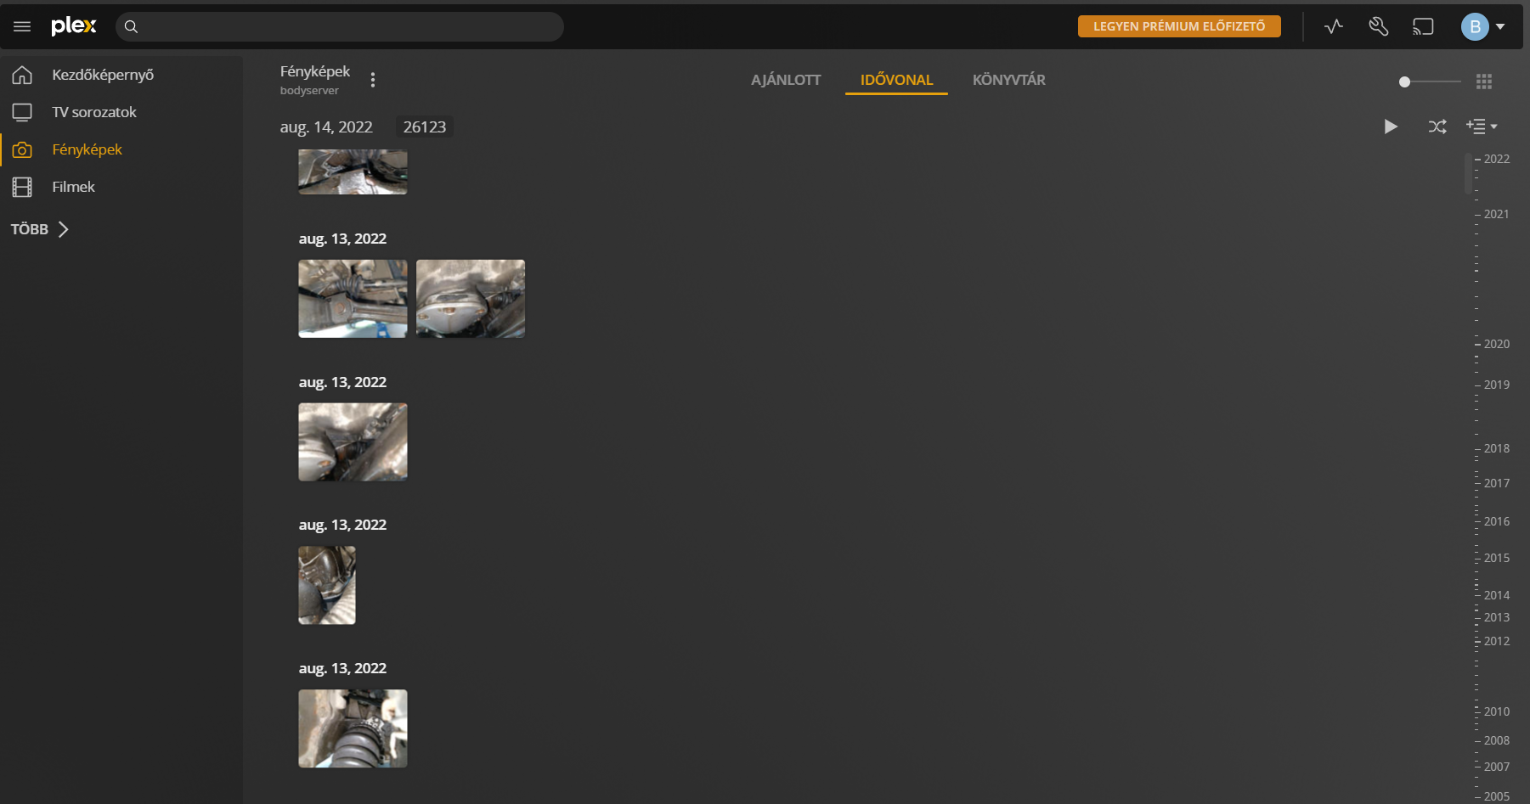The height and width of the screenshot is (804, 1530).
Task: Switch to the AJÁNLOTT tab
Action: (786, 80)
